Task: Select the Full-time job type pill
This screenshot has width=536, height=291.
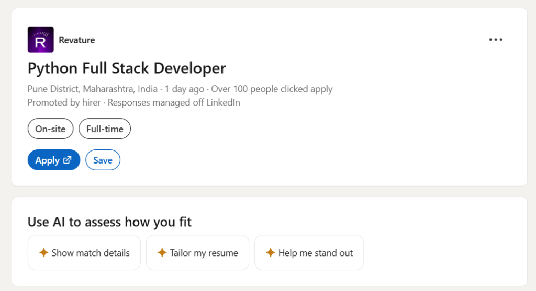Action: (x=105, y=129)
